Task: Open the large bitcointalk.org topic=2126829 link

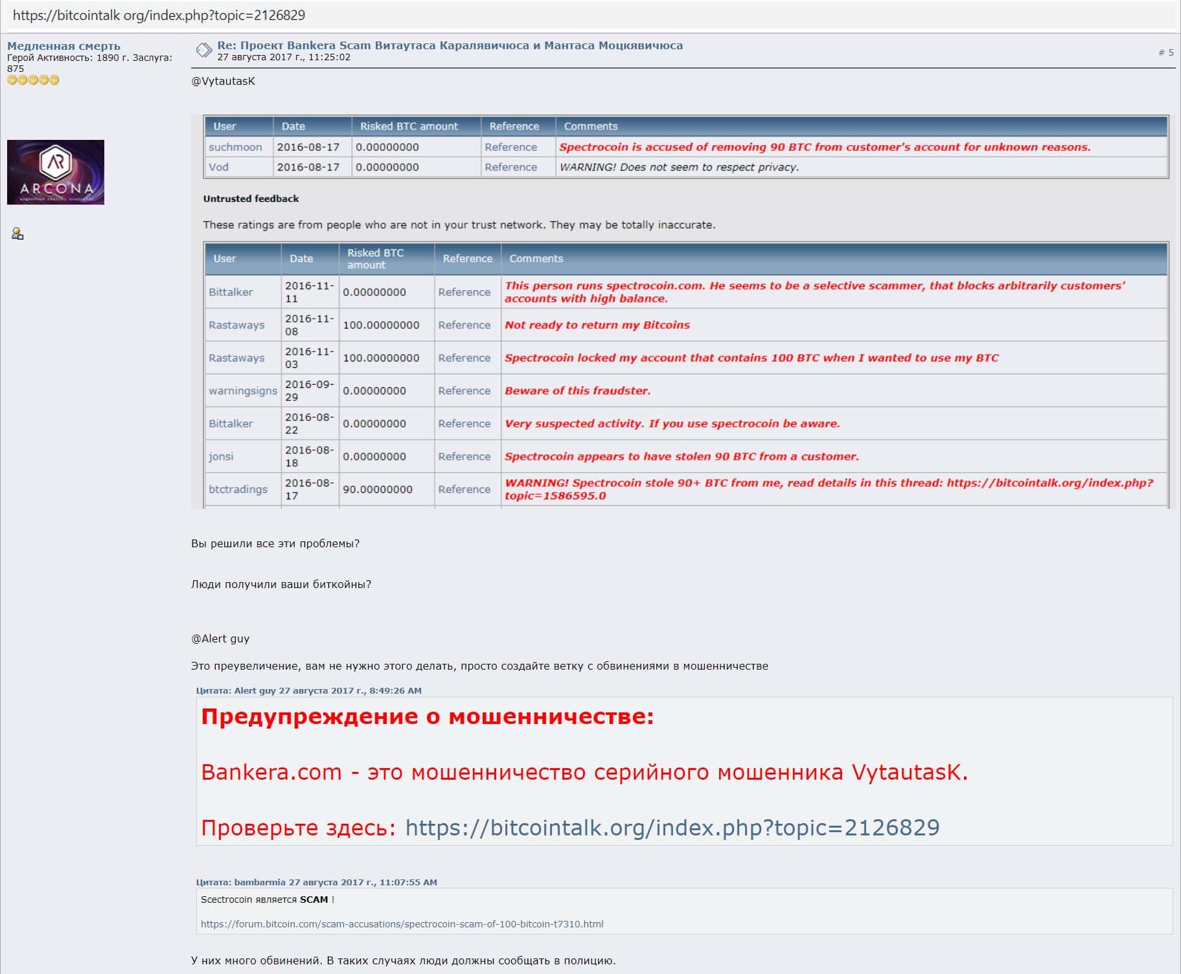Action: pyautogui.click(x=672, y=828)
